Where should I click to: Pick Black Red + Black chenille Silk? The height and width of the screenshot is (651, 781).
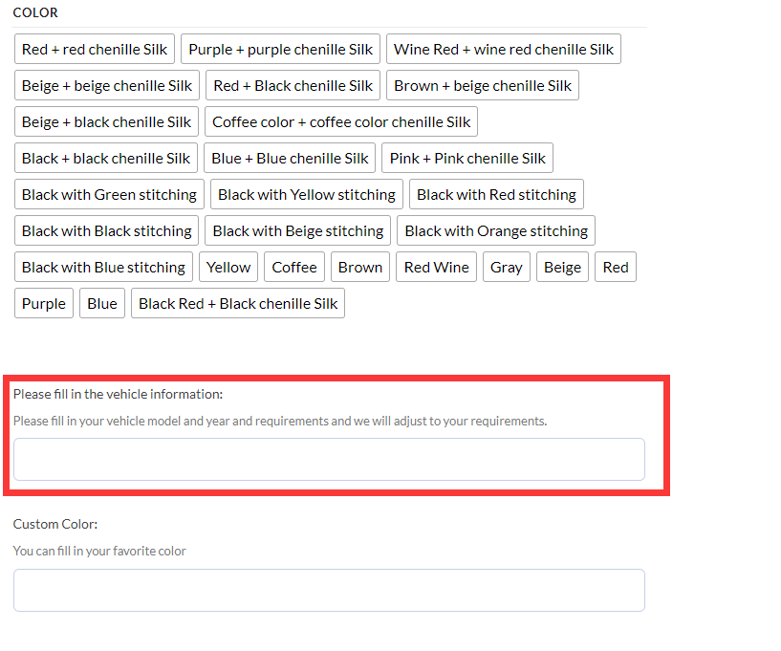click(238, 304)
